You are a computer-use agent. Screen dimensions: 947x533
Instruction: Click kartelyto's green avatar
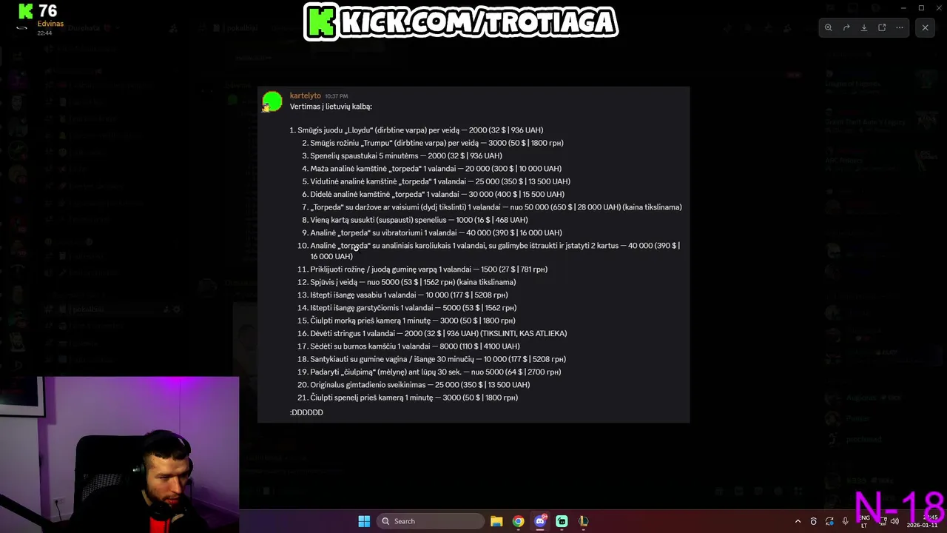click(272, 101)
